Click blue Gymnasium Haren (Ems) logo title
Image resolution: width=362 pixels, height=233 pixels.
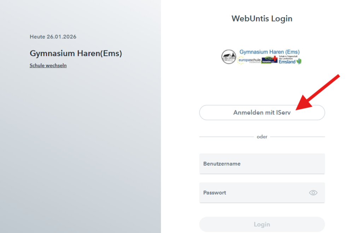coord(269,52)
